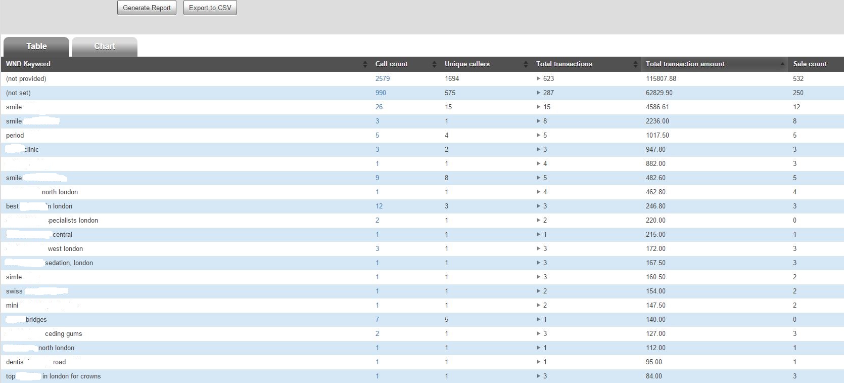
Task: Switch to the Chart tab
Action: (x=105, y=47)
